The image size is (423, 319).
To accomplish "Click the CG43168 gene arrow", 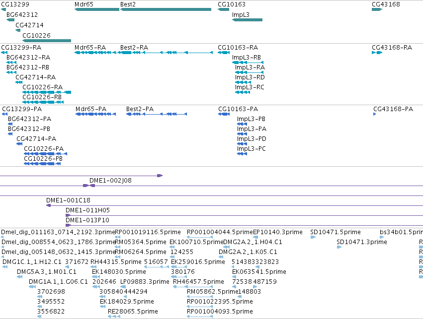I will [377, 9].
